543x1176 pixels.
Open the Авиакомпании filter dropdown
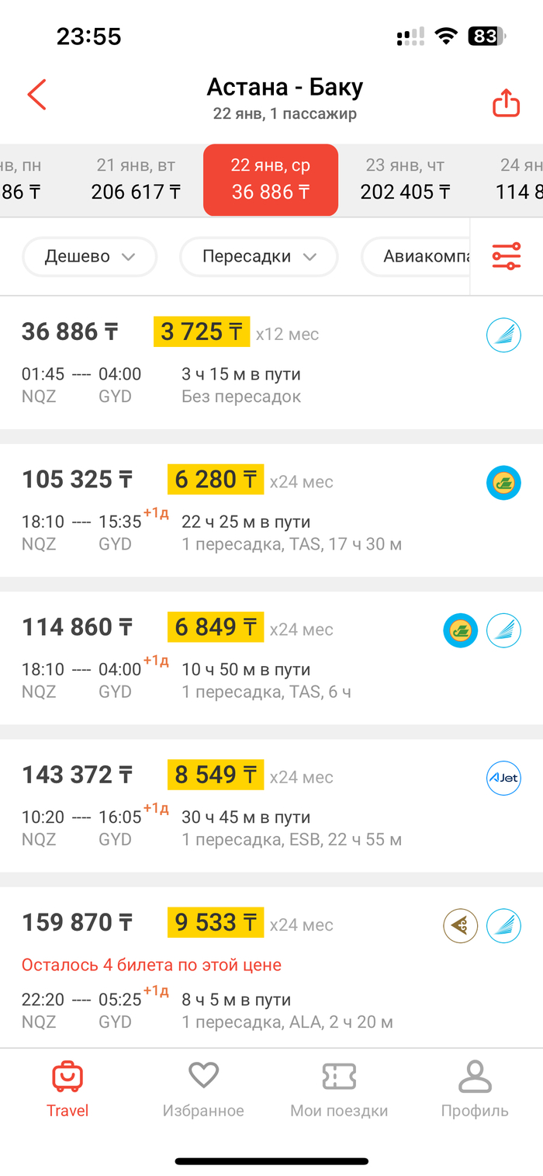[419, 256]
